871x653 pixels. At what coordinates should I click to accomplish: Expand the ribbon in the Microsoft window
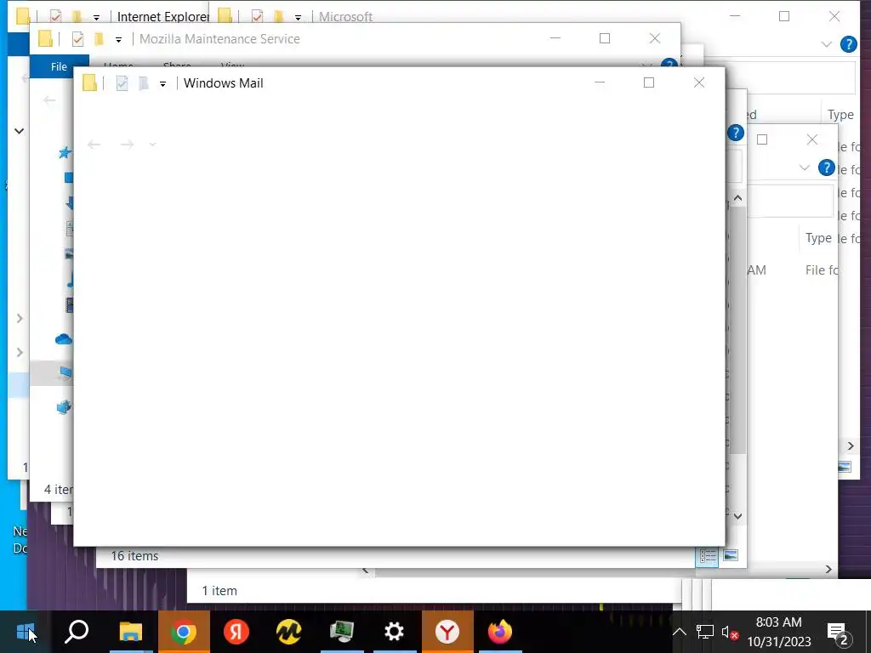tap(827, 44)
